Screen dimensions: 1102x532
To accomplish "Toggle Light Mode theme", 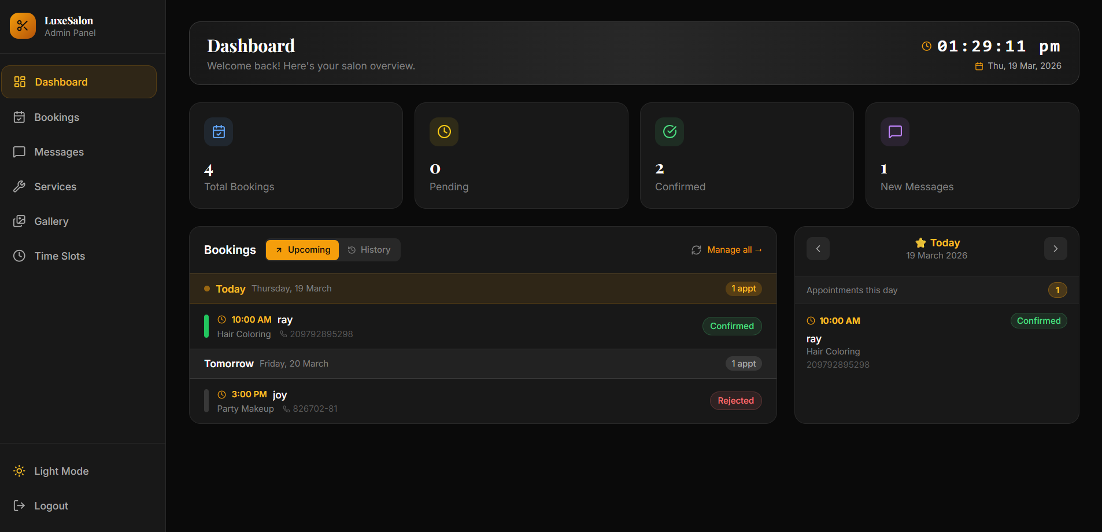I will tap(52, 471).
